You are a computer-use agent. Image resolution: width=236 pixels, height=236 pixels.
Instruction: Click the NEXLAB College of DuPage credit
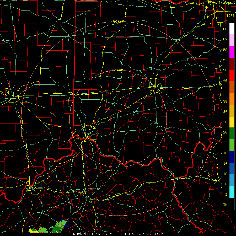(x=211, y=3)
